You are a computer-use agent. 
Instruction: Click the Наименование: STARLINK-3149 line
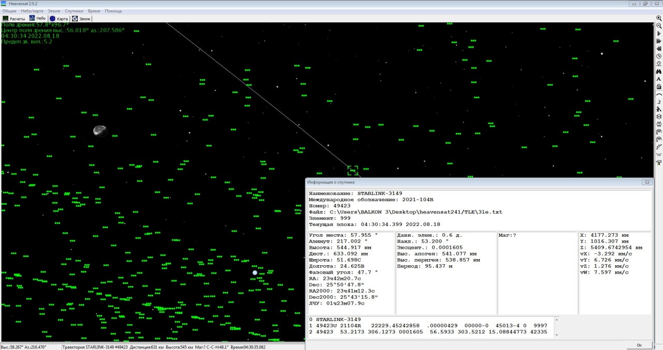point(355,193)
